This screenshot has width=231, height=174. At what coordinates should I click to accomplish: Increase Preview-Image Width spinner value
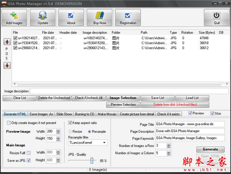(58, 130)
